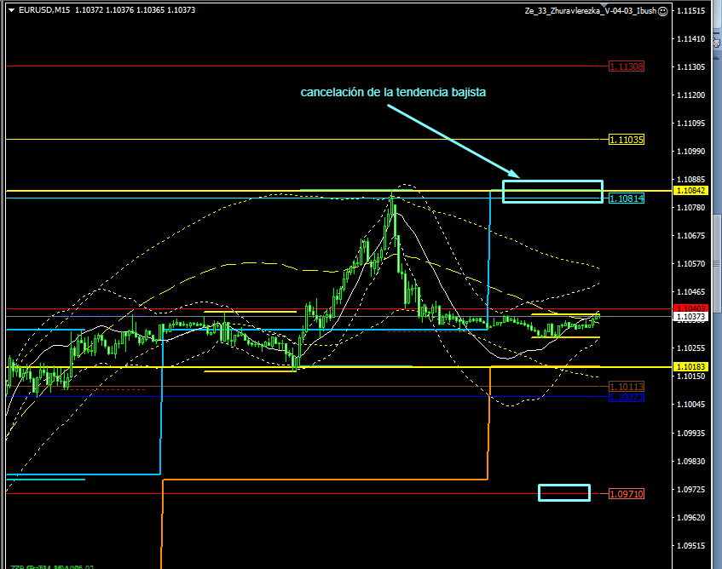This screenshot has height=569, width=722.
Task: Click 1.10465 on the price axis
Action: [x=690, y=292]
